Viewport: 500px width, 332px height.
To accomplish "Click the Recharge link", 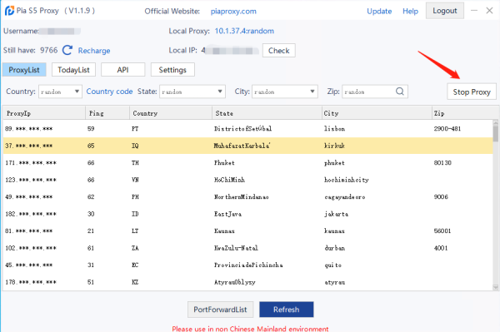I will 94,51.
